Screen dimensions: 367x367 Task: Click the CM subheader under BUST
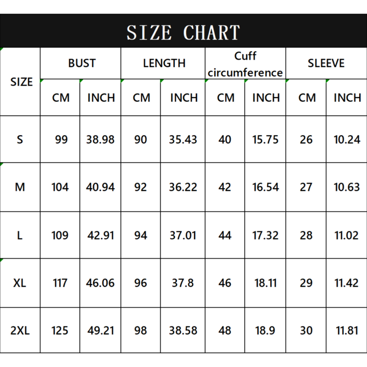coord(61,98)
